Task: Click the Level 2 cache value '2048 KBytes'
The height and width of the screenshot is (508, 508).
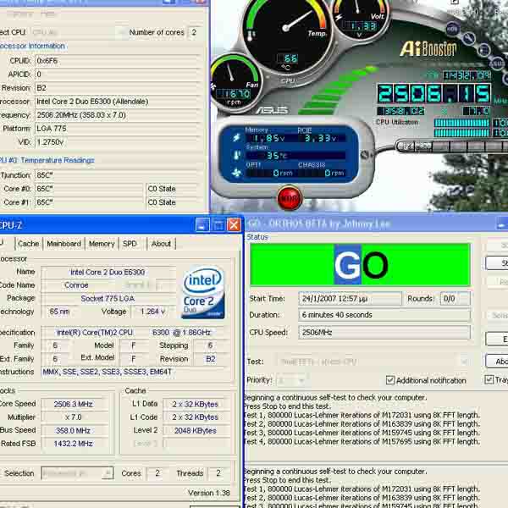Action: 196,431
